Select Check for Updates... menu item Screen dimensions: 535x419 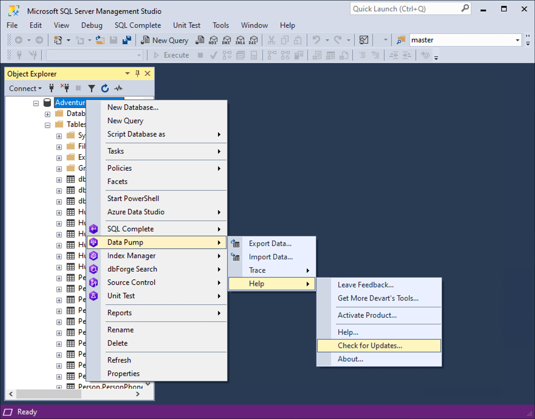379,346
